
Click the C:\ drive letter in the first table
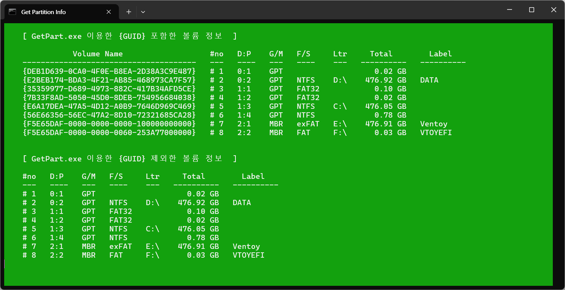click(340, 106)
